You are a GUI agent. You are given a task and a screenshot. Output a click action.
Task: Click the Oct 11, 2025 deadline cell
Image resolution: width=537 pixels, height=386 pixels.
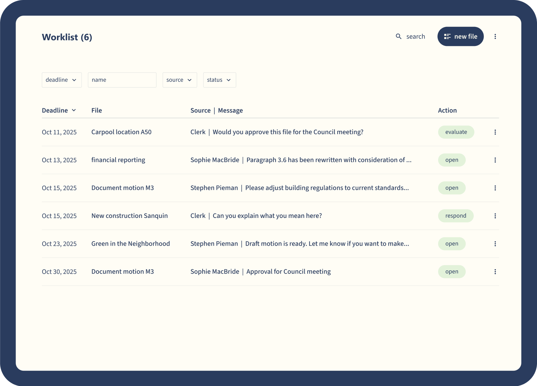click(59, 132)
